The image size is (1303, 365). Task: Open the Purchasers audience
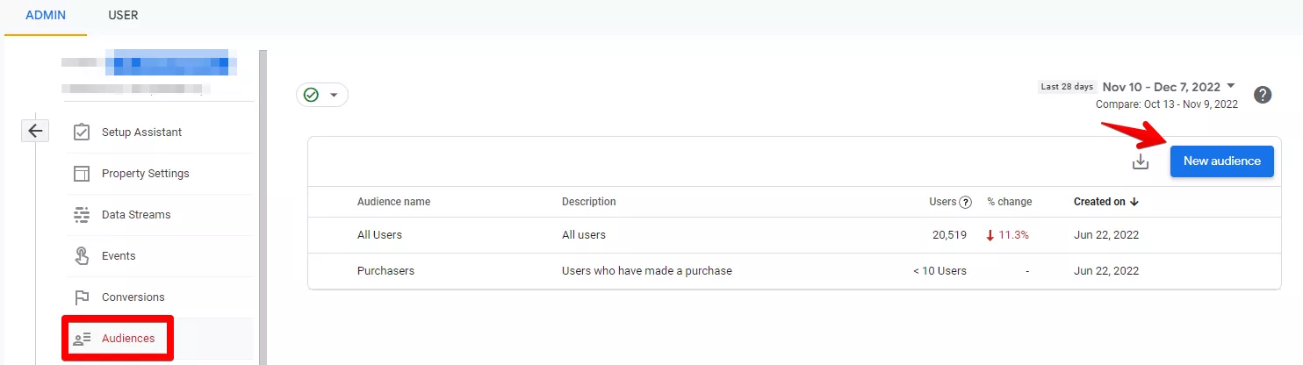coord(385,271)
